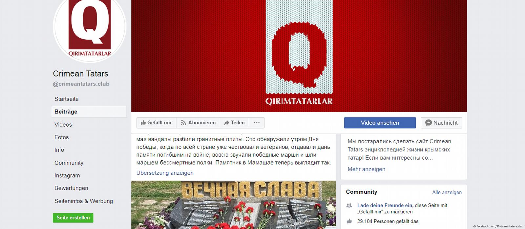The height and width of the screenshot is (229, 525).
Task: Click Video ansehen button
Action: 380,123
